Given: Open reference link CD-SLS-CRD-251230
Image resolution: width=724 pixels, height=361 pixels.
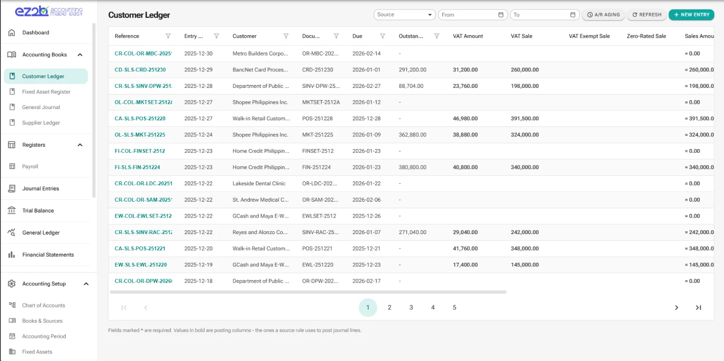Looking at the screenshot, I should pyautogui.click(x=140, y=70).
